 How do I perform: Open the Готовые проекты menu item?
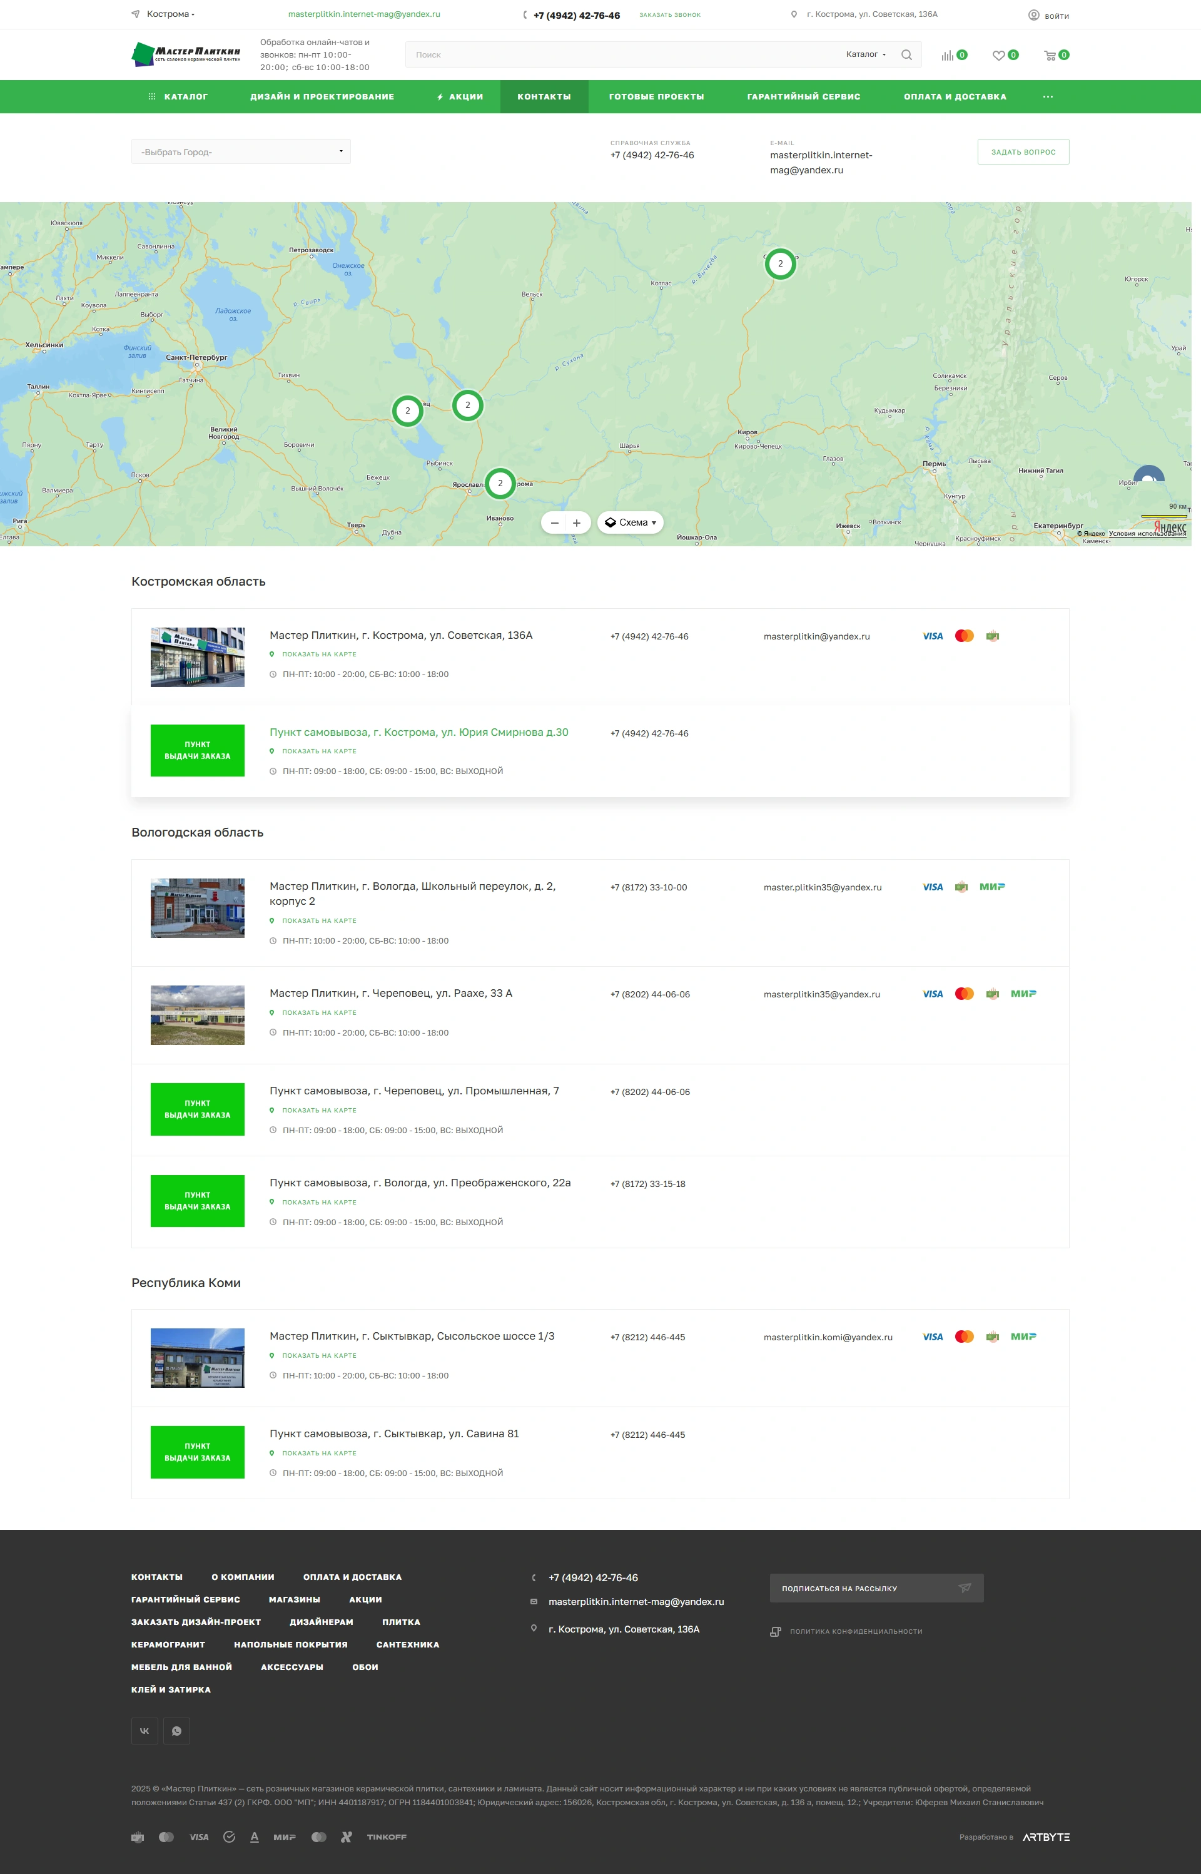point(656,97)
